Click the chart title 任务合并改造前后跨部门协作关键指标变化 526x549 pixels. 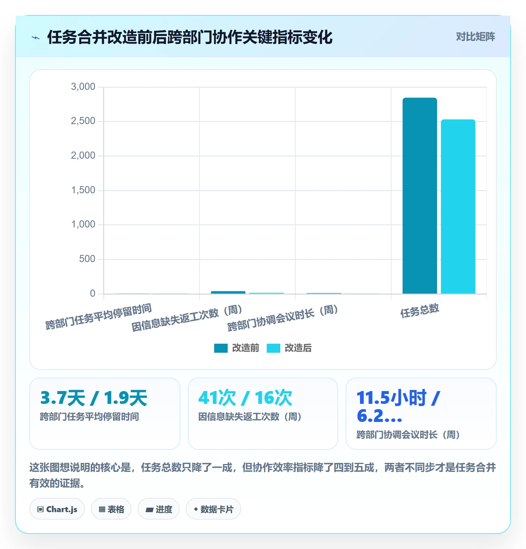point(190,37)
